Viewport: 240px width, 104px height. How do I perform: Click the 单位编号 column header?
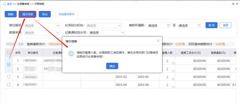(x=33, y=53)
